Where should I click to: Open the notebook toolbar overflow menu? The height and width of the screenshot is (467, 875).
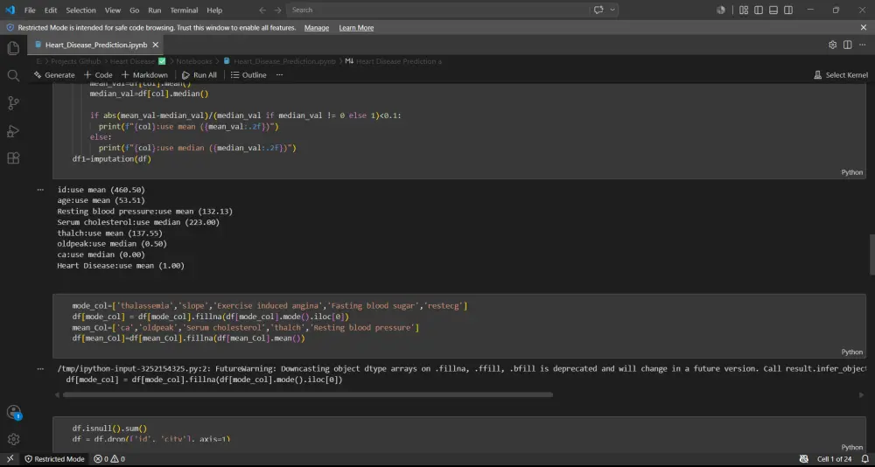click(x=280, y=74)
